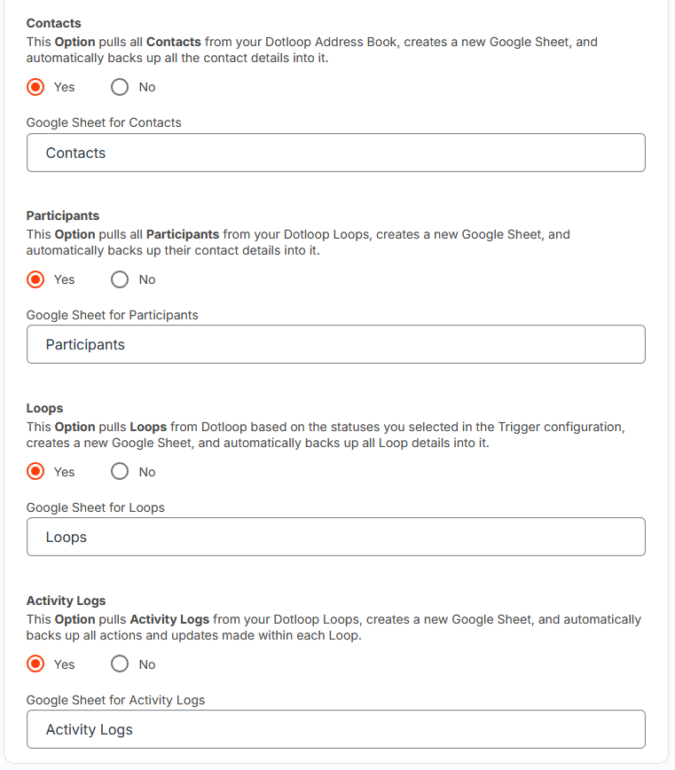
Task: Click the Participants section heading
Action: coord(62,215)
